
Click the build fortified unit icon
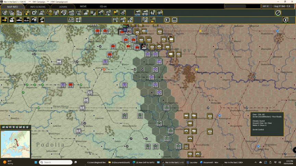[x=71, y=20]
